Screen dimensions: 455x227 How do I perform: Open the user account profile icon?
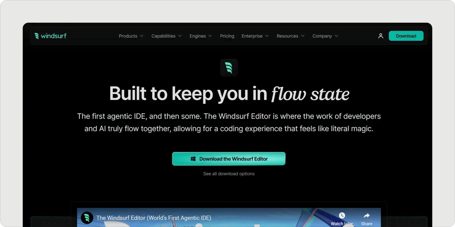[x=380, y=36]
